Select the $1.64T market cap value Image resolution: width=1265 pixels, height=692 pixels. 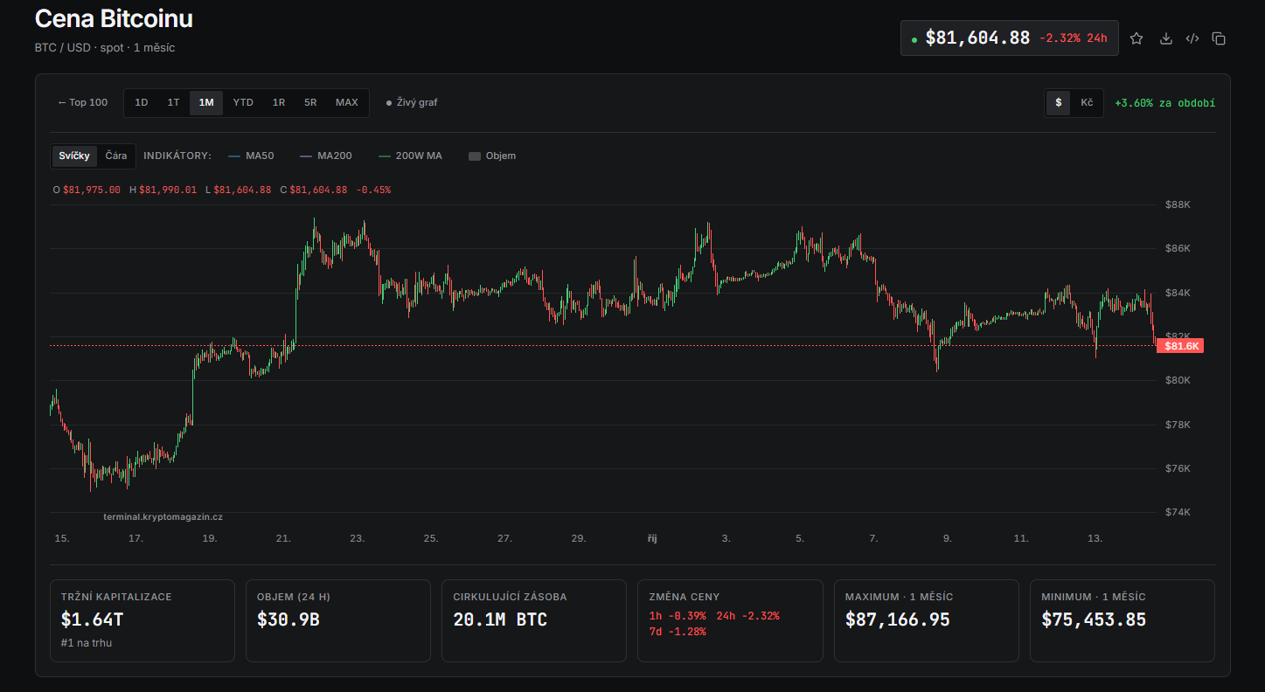[x=93, y=619]
